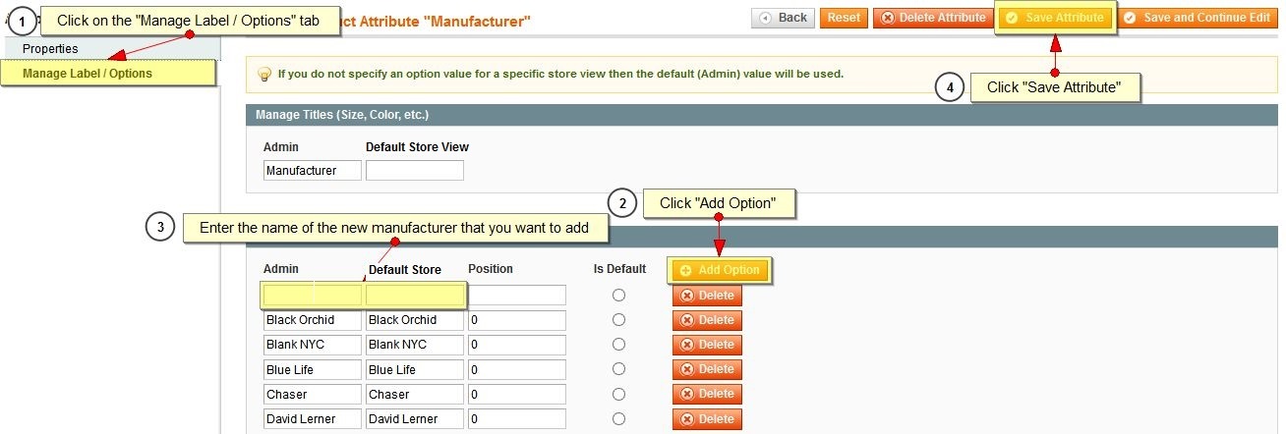
Task: Select Is Default radio for Black Orchid
Action: (618, 320)
